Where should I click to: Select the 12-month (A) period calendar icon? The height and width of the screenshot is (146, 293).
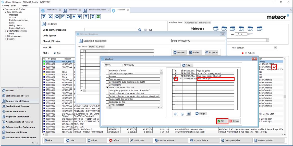pos(260,29)
